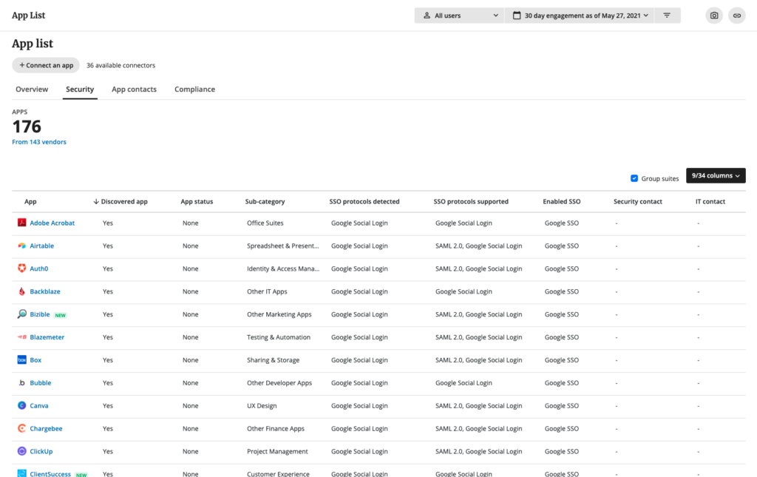Open the Blazemeter app link
This screenshot has width=757, height=477.
(x=47, y=337)
